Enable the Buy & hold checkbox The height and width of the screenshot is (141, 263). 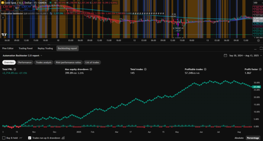pyautogui.click(x=4, y=138)
